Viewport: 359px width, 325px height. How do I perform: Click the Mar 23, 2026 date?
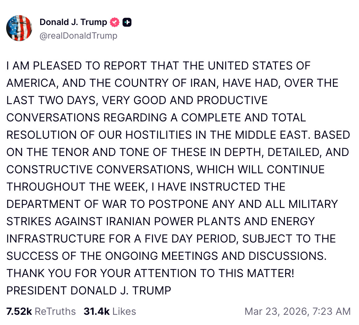[x=277, y=311]
